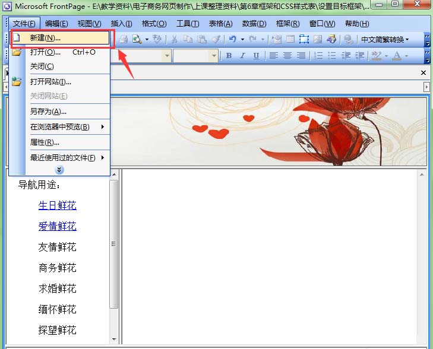Screen dimensions: 433x349
Task: Open highlight color dropdown arrow
Action: (x=386, y=56)
